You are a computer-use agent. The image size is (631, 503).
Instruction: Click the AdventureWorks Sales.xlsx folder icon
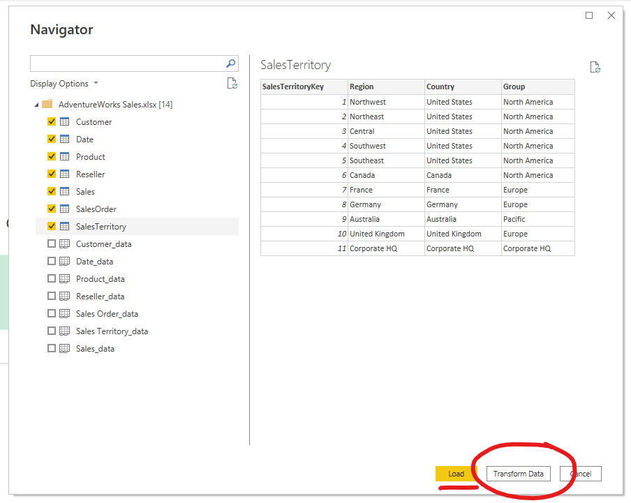pyautogui.click(x=47, y=105)
